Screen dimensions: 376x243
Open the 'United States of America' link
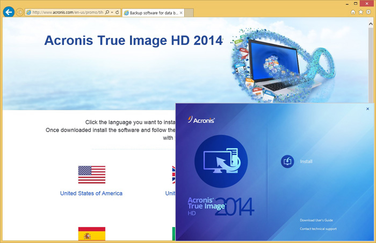[91, 193]
